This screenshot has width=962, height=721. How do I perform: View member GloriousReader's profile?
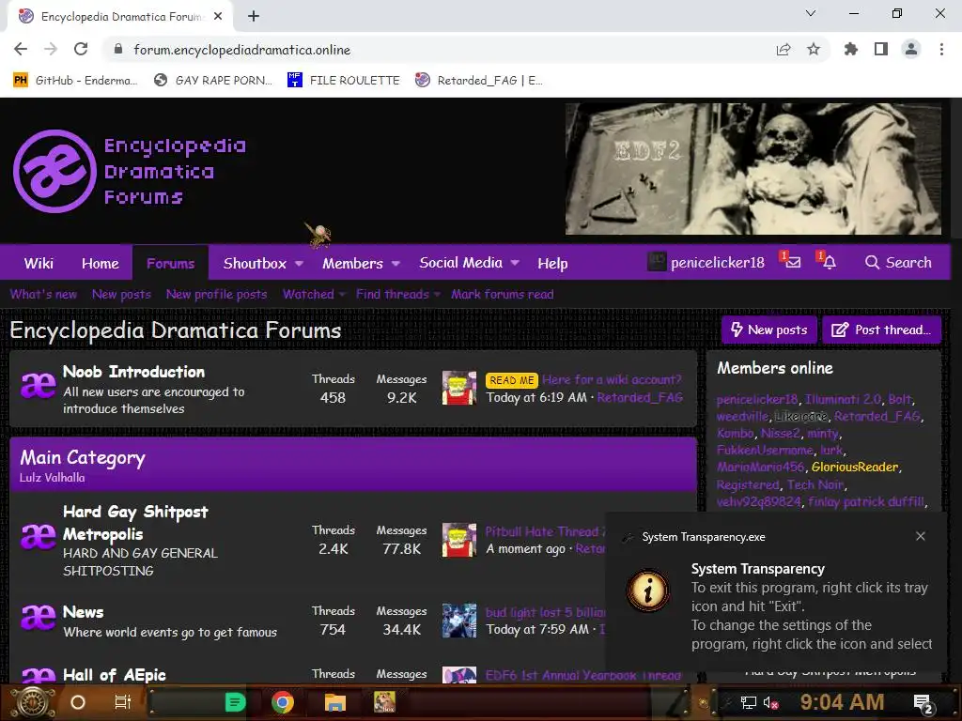[x=855, y=468]
